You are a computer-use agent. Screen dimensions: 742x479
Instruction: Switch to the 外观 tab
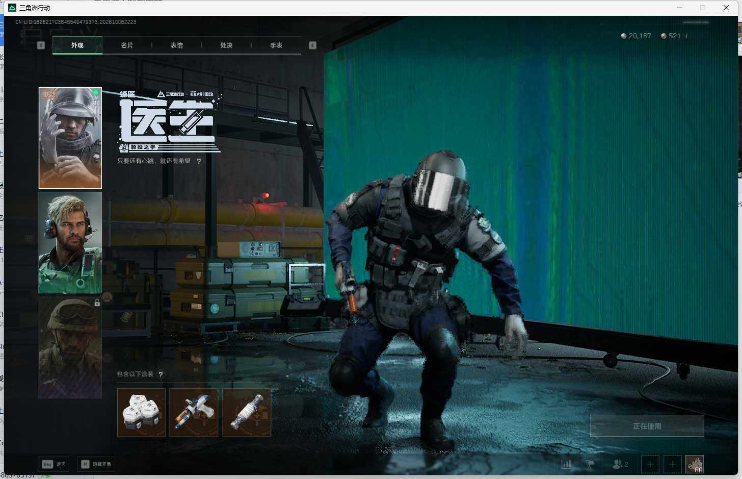[77, 45]
